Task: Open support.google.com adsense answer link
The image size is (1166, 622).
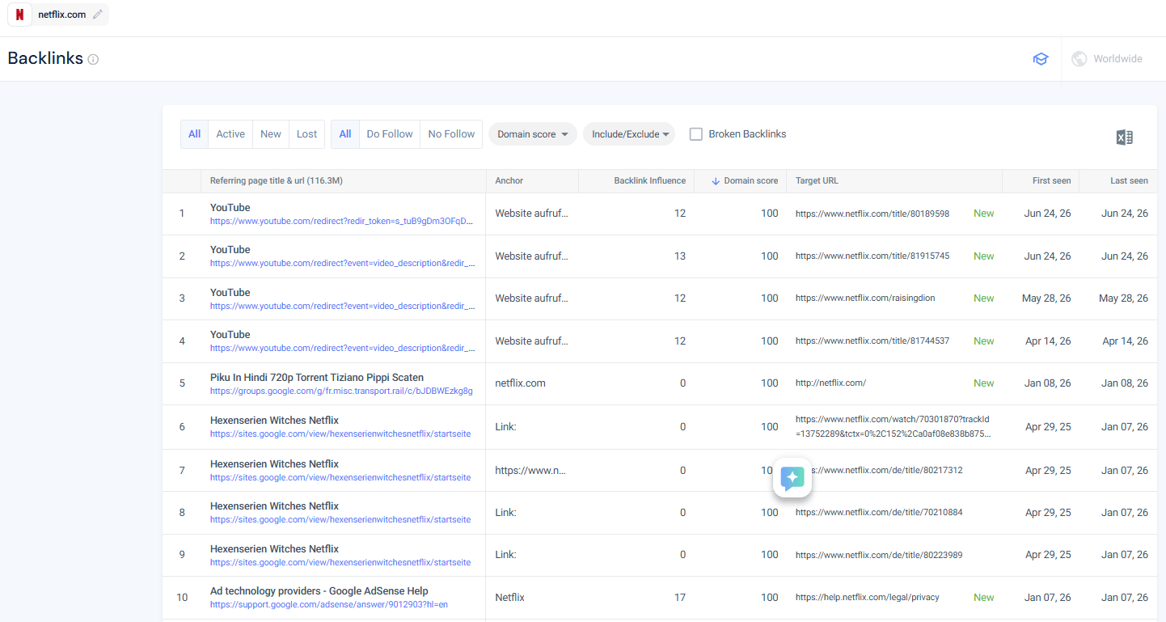Action: click(x=329, y=604)
